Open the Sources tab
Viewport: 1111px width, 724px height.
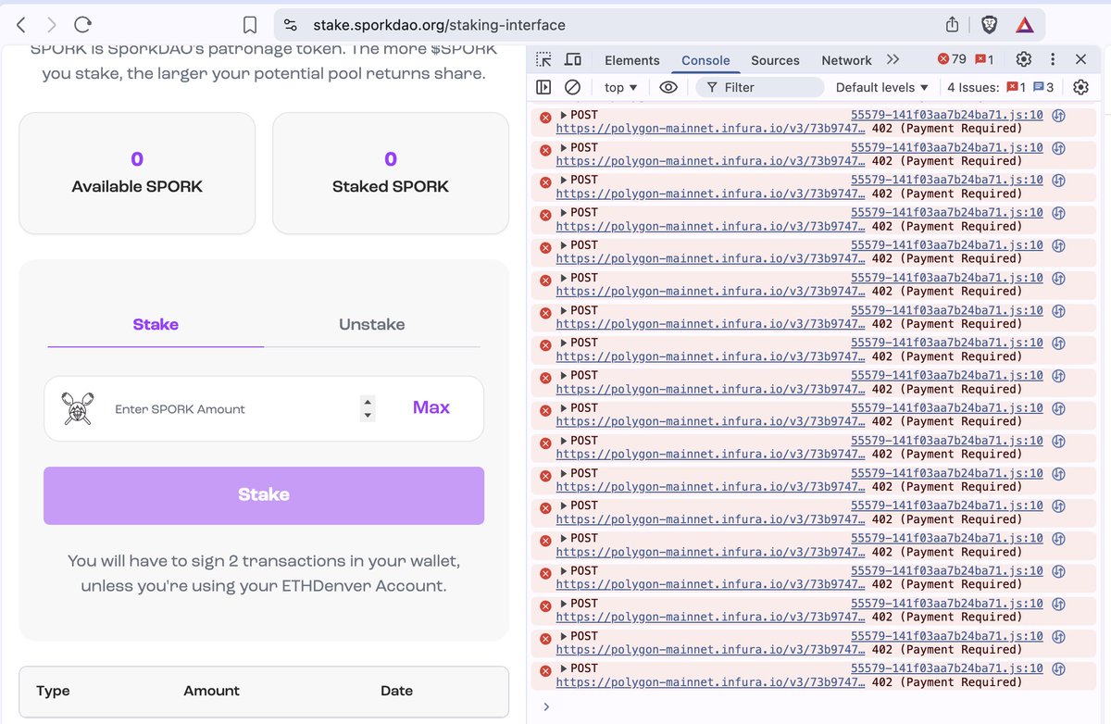coord(775,60)
